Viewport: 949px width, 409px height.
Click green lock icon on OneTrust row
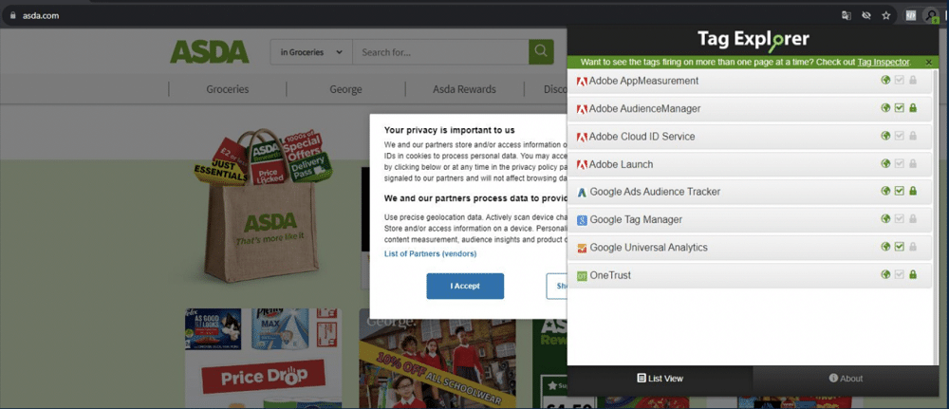pyautogui.click(x=913, y=274)
